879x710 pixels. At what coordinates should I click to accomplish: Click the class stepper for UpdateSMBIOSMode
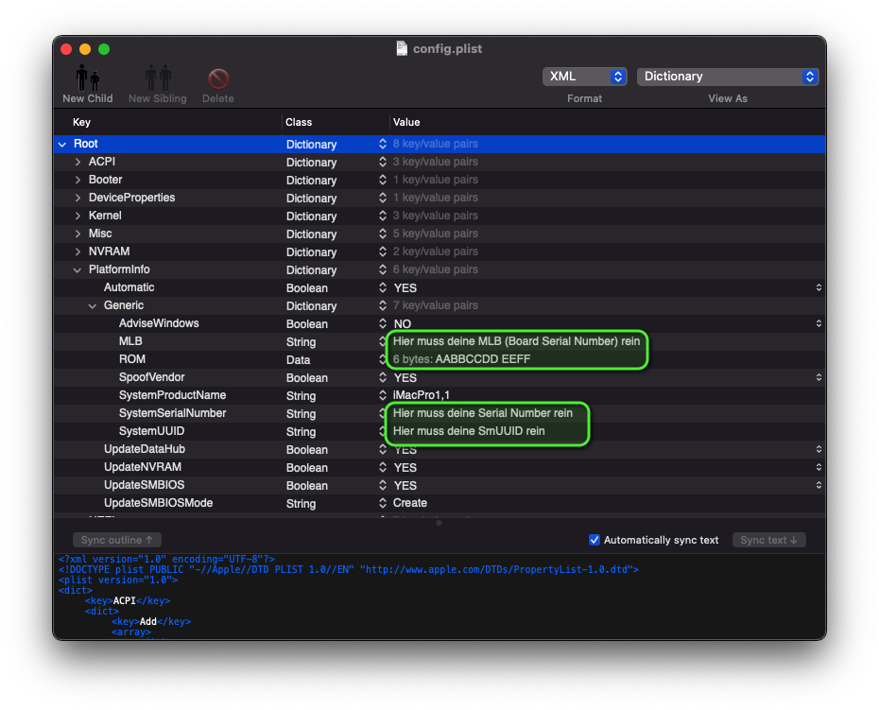coord(383,503)
